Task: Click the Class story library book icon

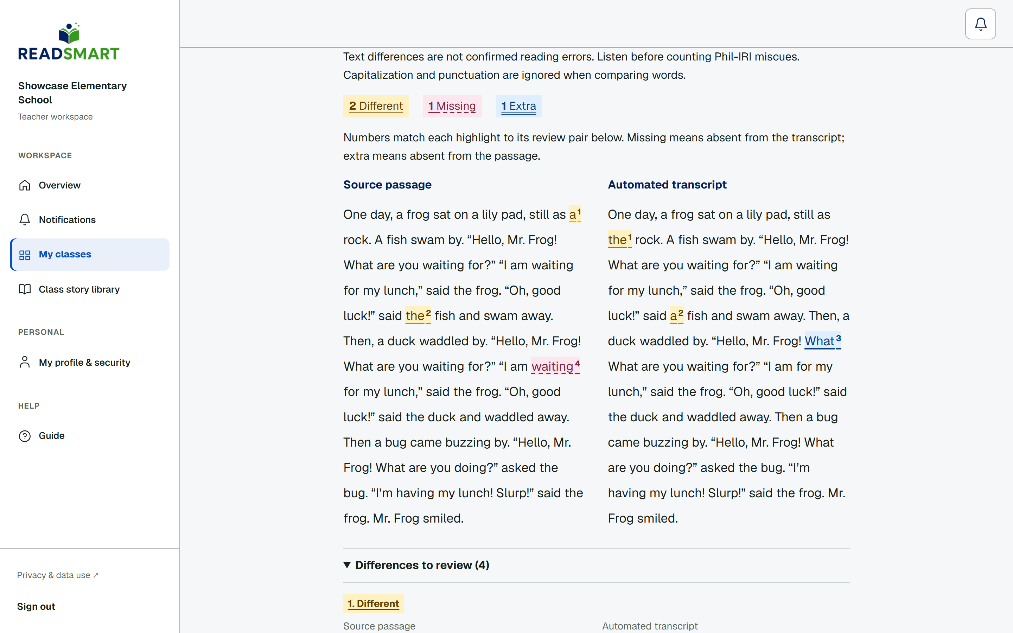Action: tap(25, 289)
